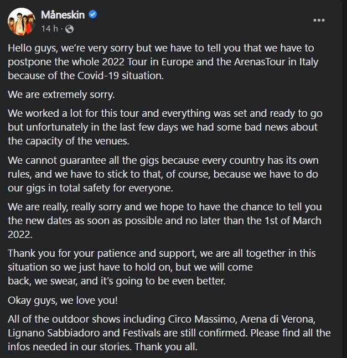Click the public globe audience icon
The image size is (347, 358).
(x=69, y=28)
